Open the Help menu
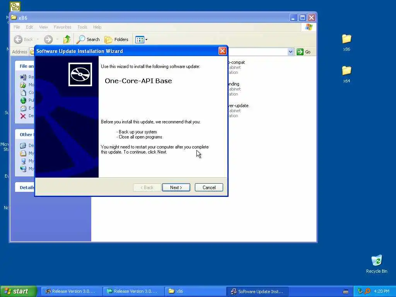Image resolution: width=396 pixels, height=297 pixels. [97, 27]
